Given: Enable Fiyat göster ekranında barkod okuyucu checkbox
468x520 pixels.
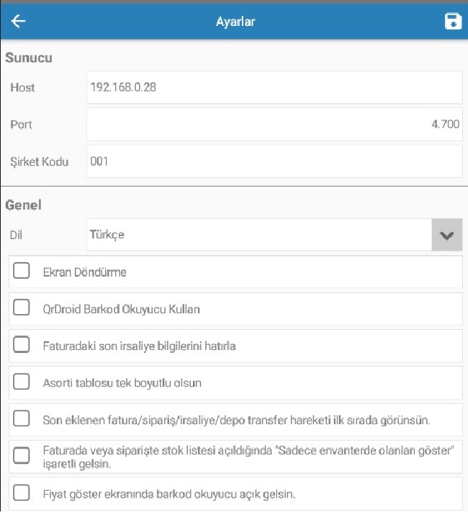Looking at the screenshot, I should [22, 493].
